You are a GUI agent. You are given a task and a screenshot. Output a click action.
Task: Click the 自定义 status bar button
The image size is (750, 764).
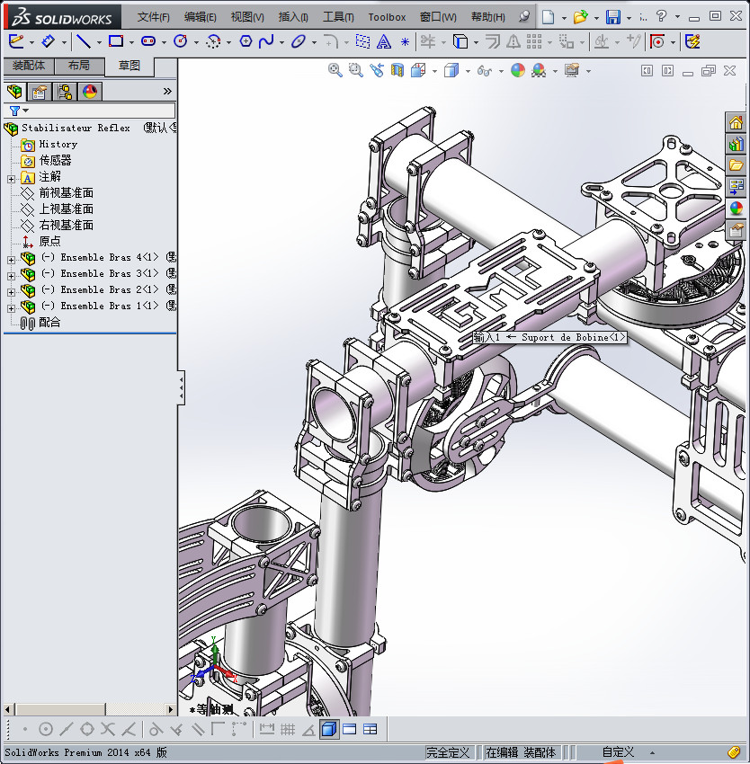[618, 752]
